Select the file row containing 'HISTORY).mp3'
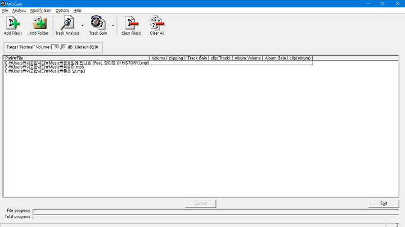Viewport: 405px width, 227px height. click(x=158, y=63)
